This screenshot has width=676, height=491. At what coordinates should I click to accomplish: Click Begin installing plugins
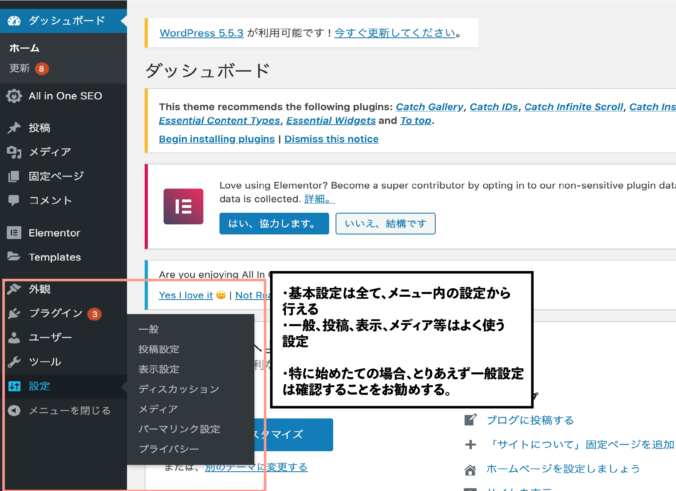[x=217, y=139]
